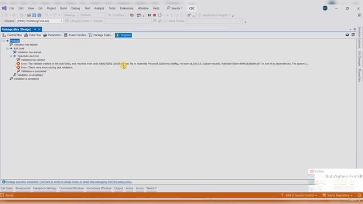Open the Variables icon at designer top right

pyautogui.click(x=347, y=35)
